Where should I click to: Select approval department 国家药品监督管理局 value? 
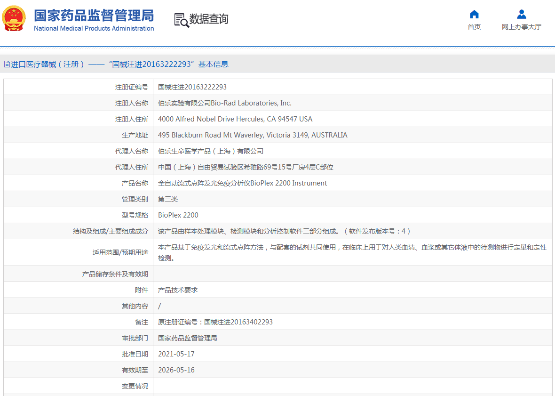point(188,338)
